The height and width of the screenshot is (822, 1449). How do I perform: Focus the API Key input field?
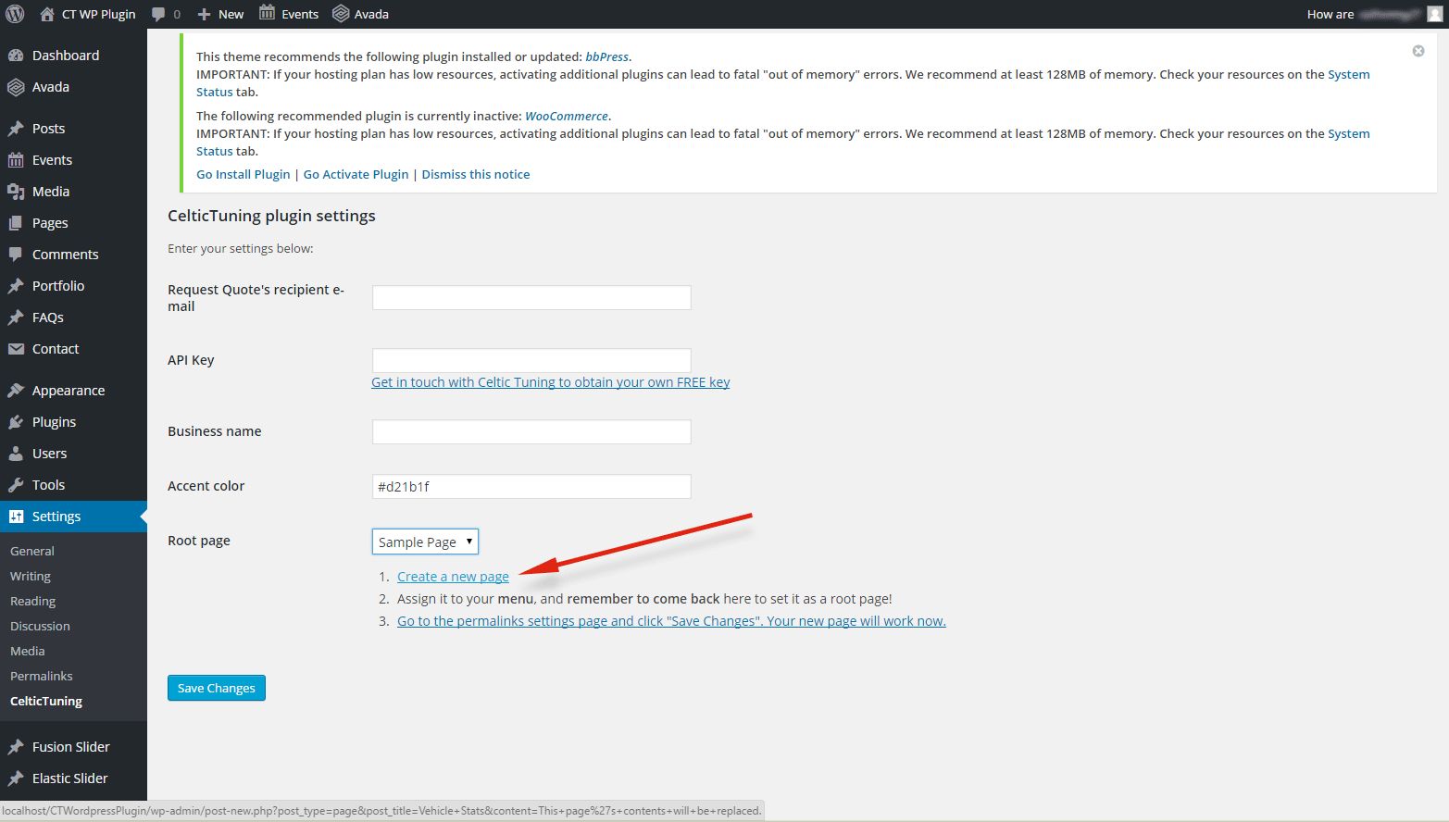(x=531, y=360)
